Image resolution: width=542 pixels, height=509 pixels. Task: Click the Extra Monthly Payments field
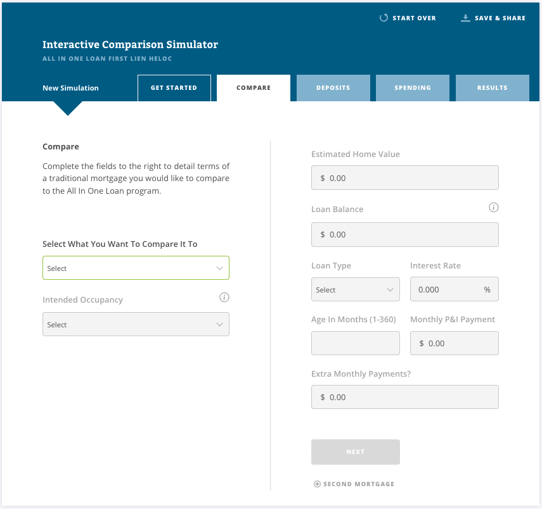pos(405,397)
